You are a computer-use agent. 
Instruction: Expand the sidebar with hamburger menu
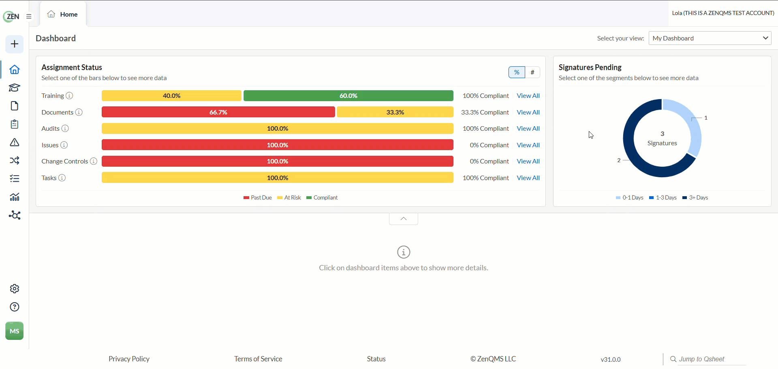(29, 17)
